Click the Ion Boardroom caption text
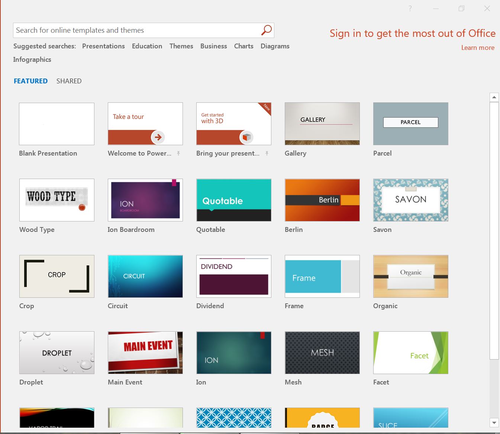 [131, 230]
